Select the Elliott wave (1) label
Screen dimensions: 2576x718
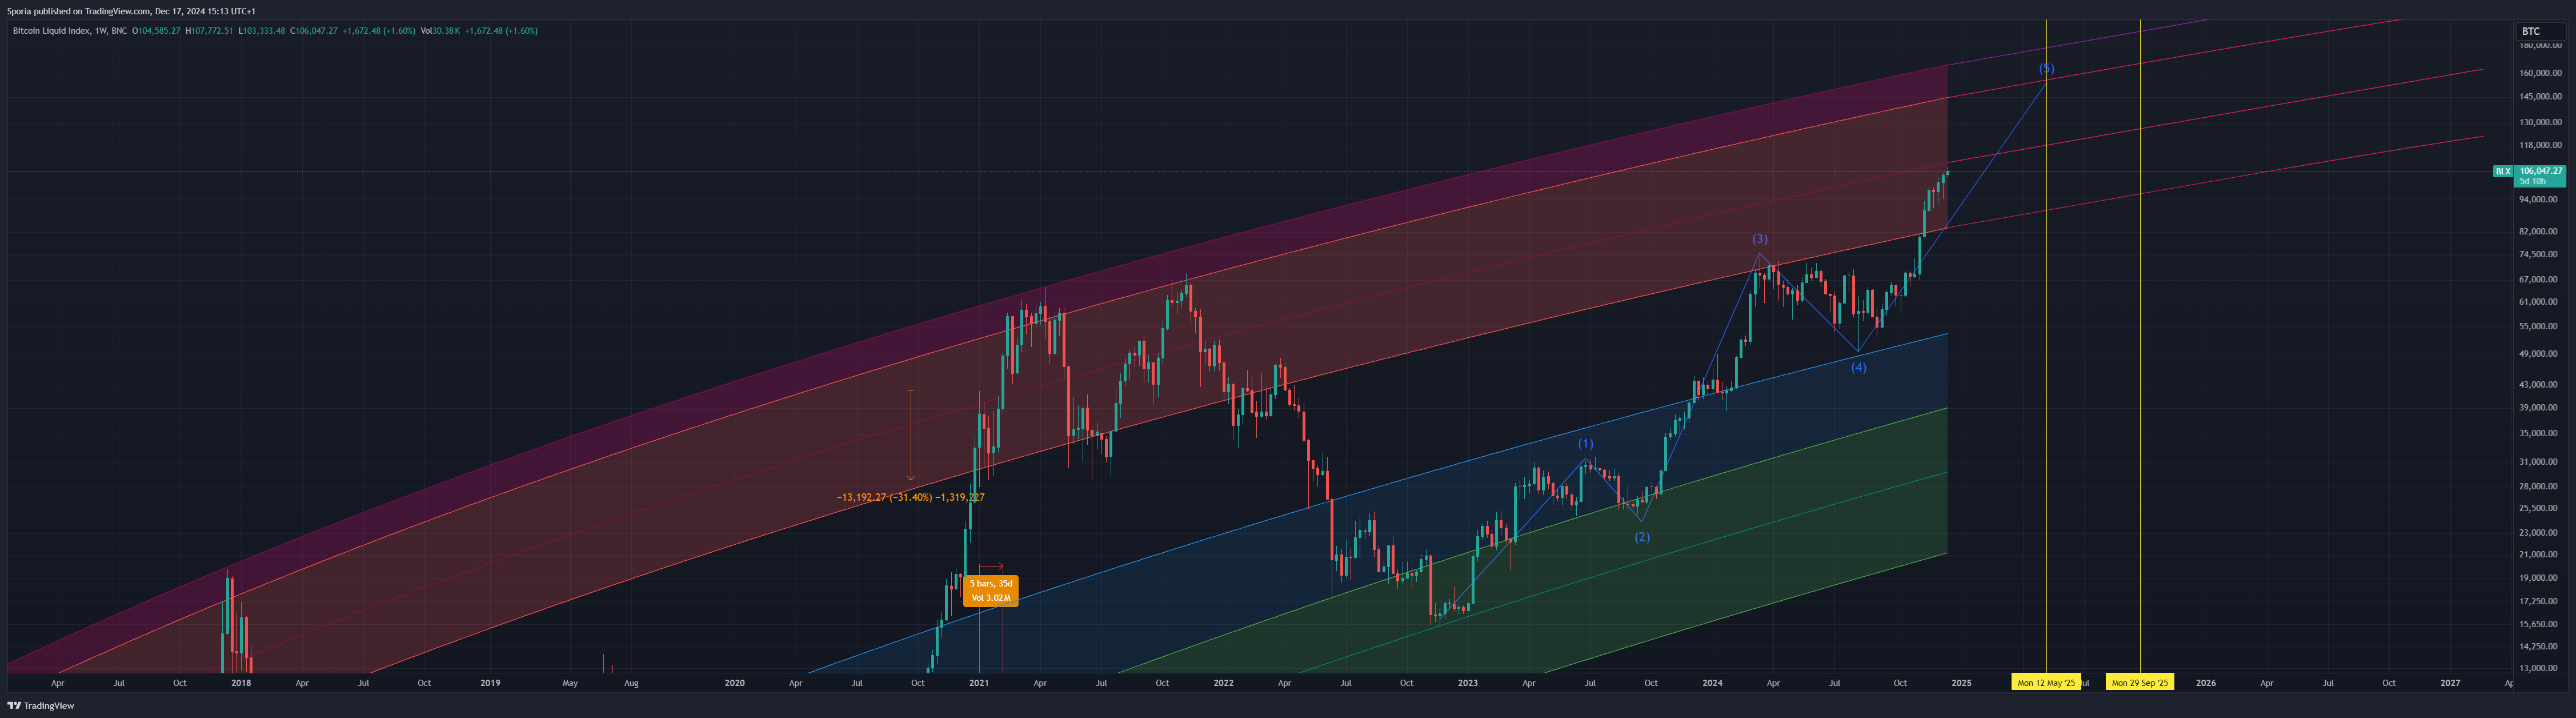coord(1585,443)
